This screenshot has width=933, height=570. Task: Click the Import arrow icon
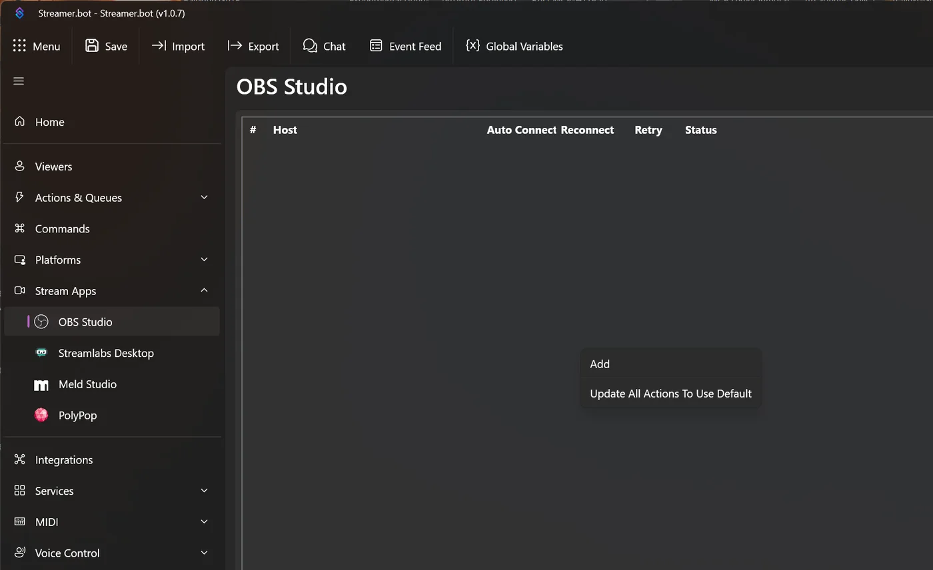click(x=159, y=45)
